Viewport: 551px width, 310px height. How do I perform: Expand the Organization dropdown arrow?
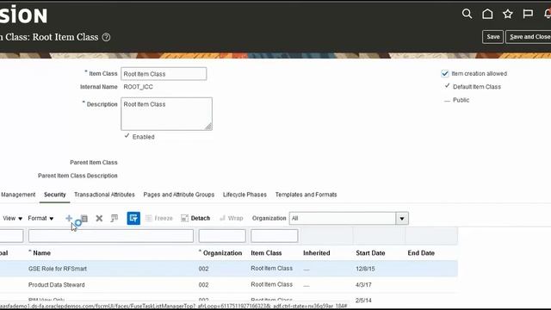tap(402, 218)
